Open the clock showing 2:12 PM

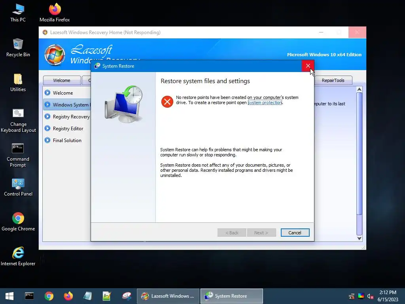point(388,296)
